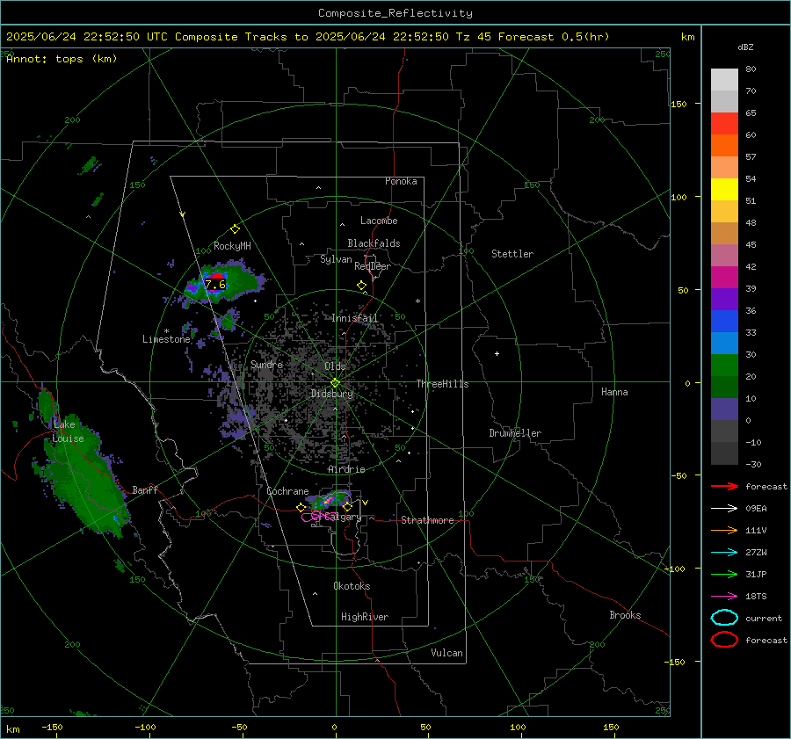
Task: Click the Stettler town label
Action: (512, 254)
